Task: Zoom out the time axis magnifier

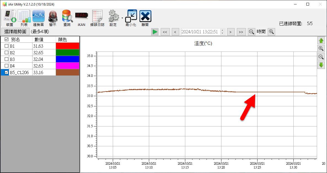Action: click(x=252, y=32)
